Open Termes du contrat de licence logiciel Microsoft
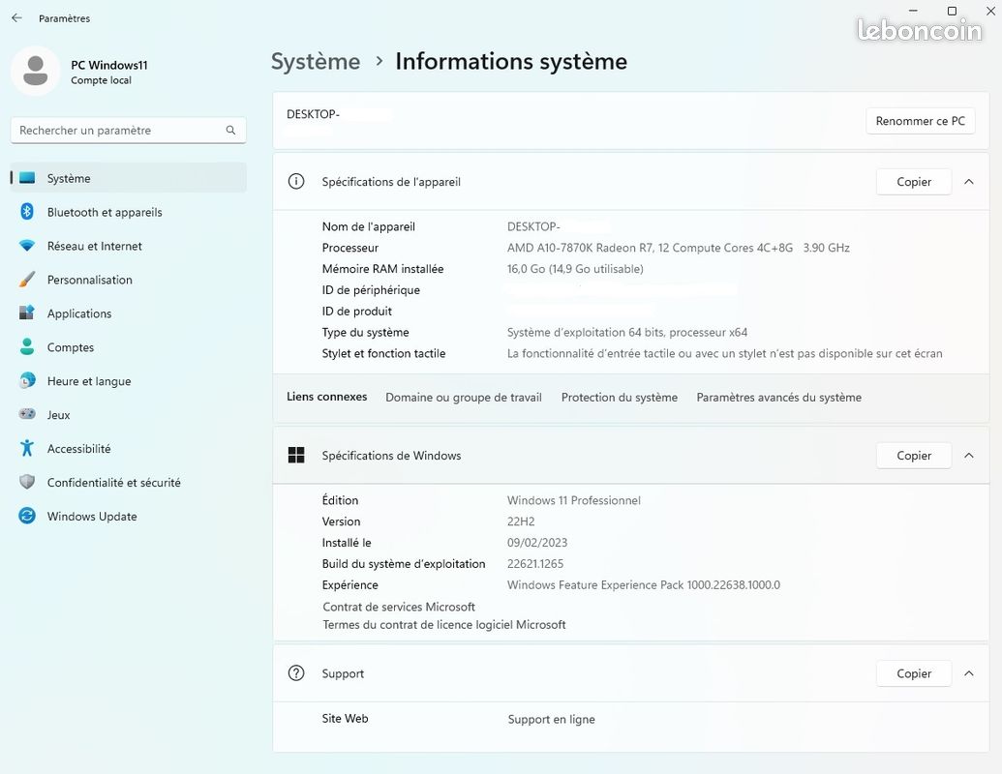 [444, 625]
